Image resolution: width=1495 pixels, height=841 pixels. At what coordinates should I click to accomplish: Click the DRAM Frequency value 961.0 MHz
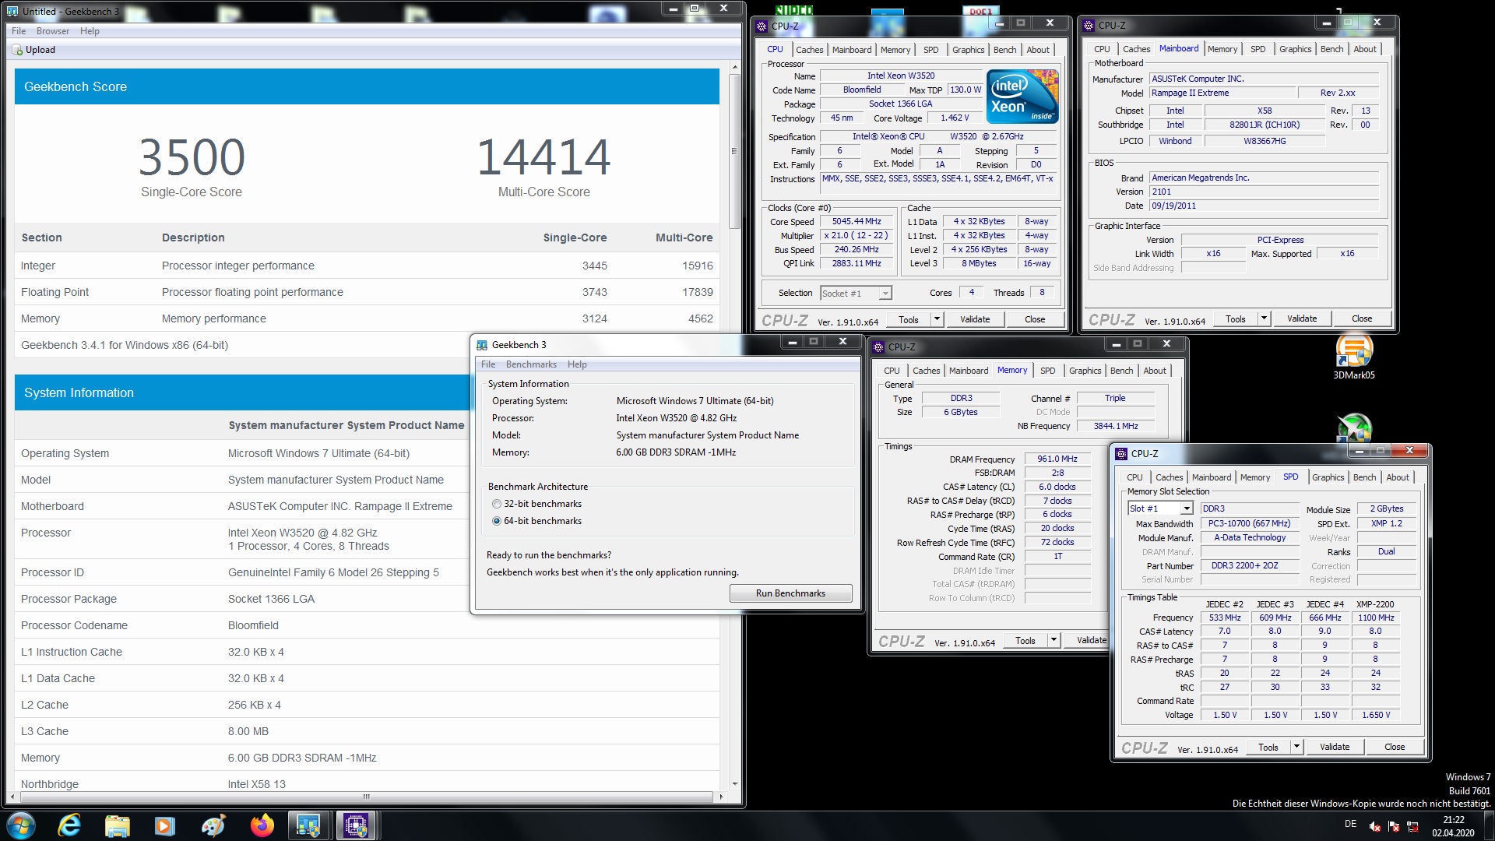1057,459
